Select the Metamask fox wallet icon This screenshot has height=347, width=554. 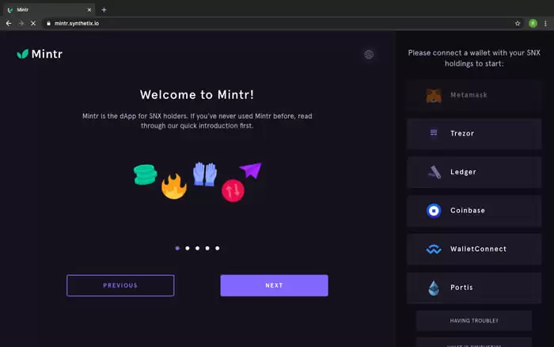434,95
